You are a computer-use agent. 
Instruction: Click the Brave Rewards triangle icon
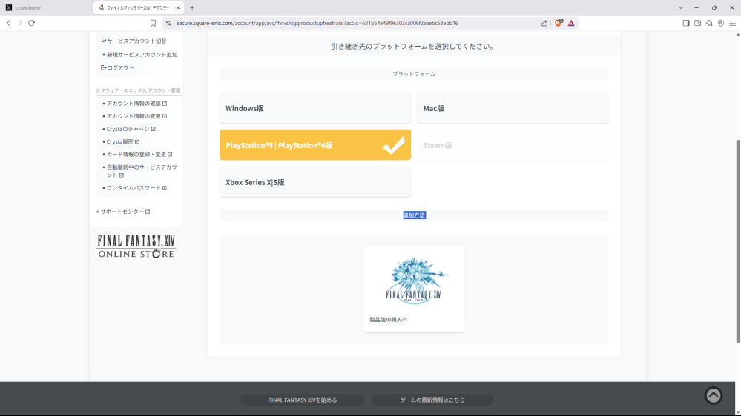pos(571,23)
